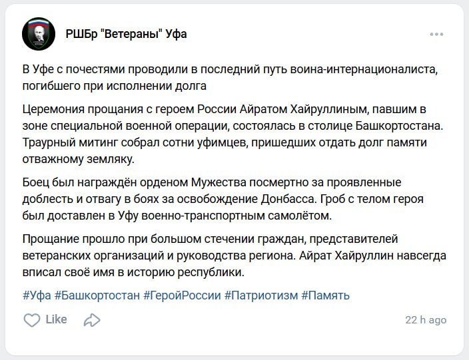
Task: Click the РШБр "Ветераны" Уфа group avatar
Action: coord(39,34)
